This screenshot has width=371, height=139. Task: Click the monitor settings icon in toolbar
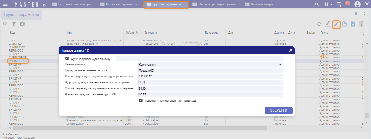pos(361,24)
